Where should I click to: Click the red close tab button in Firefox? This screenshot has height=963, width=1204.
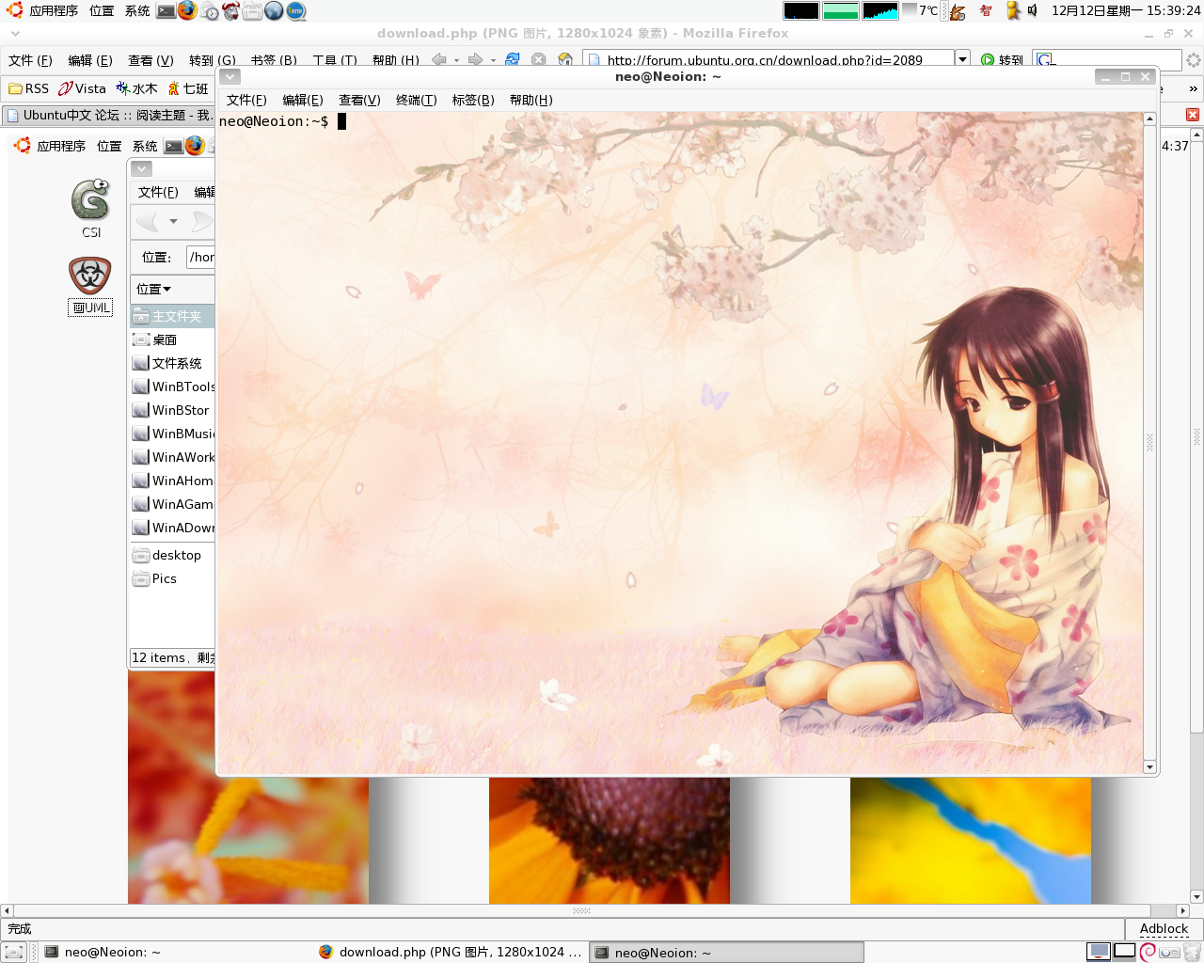[1193, 115]
